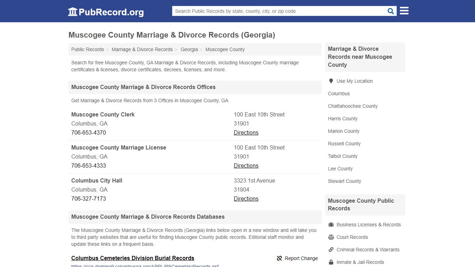Image resolution: width=475 pixels, height=267 pixels.
Task: Open Business Licenses & Records link
Action: tap(369, 225)
